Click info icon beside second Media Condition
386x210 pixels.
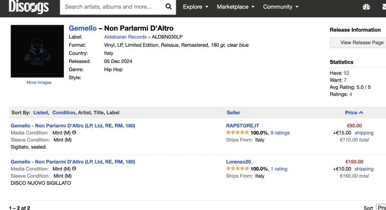click(x=74, y=168)
